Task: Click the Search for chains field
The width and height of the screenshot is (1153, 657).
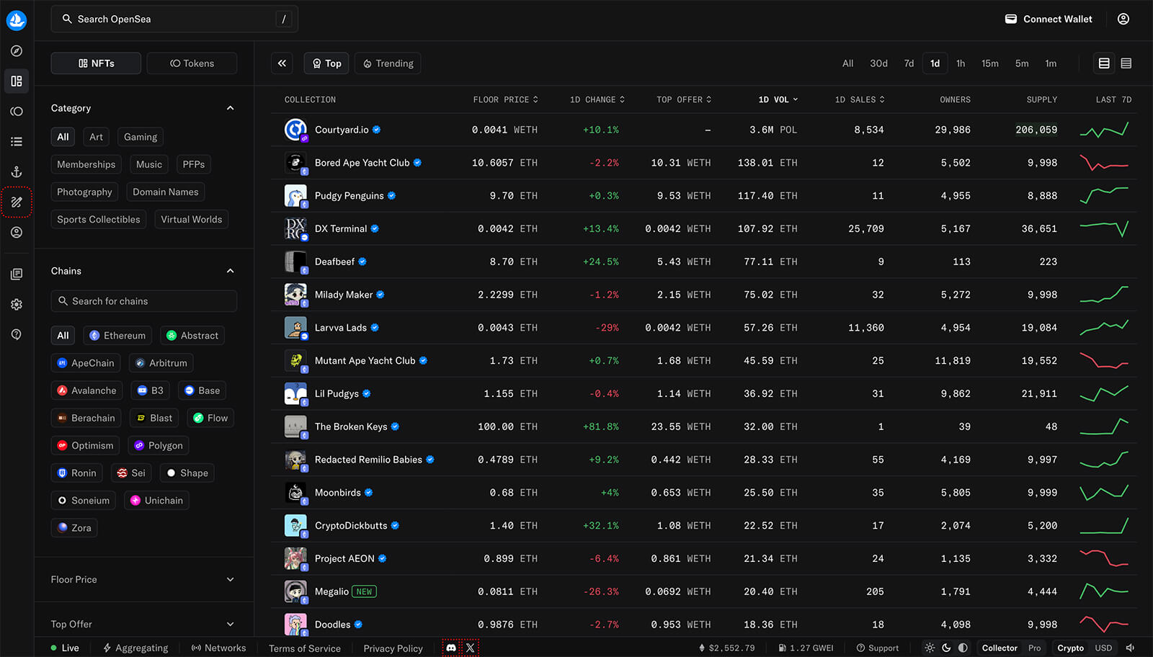Action: (144, 301)
